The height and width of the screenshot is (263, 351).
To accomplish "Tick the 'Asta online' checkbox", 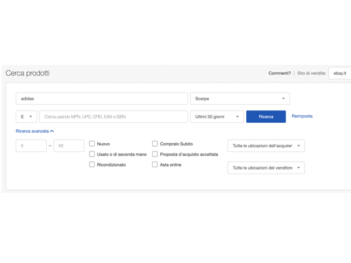I will tap(155, 164).
